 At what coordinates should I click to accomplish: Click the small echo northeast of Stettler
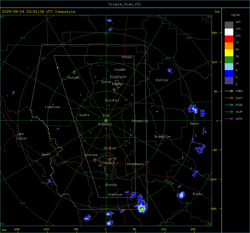click(x=169, y=70)
